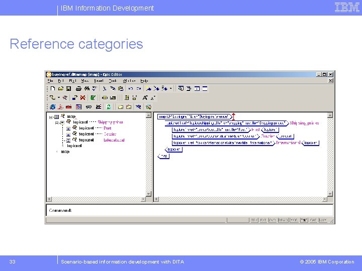This screenshot has height=271, width=362.
Task: Collapse the root map tree node
Action: [51, 117]
